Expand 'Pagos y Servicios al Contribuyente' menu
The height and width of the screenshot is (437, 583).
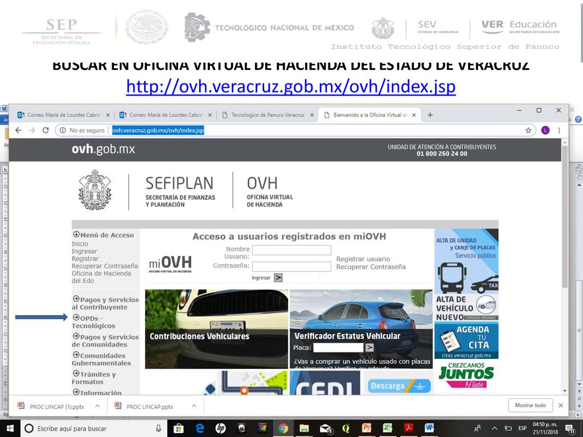click(105, 303)
